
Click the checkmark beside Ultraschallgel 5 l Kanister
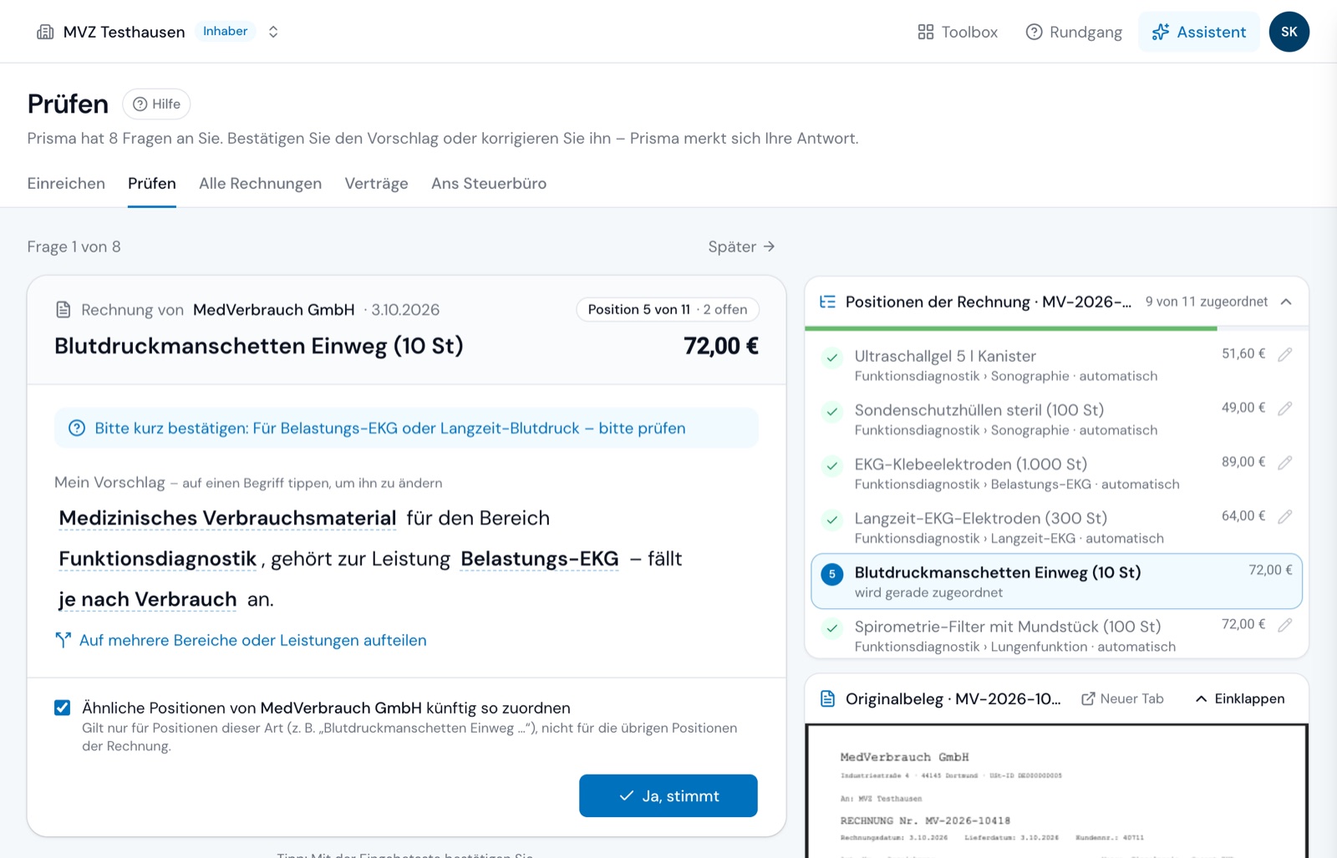pos(831,358)
